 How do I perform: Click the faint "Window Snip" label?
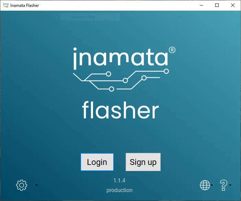(83, 17)
